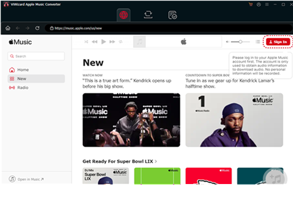293x200 pixels.
Task: Click the Home house icon
Action: (x=12, y=70)
